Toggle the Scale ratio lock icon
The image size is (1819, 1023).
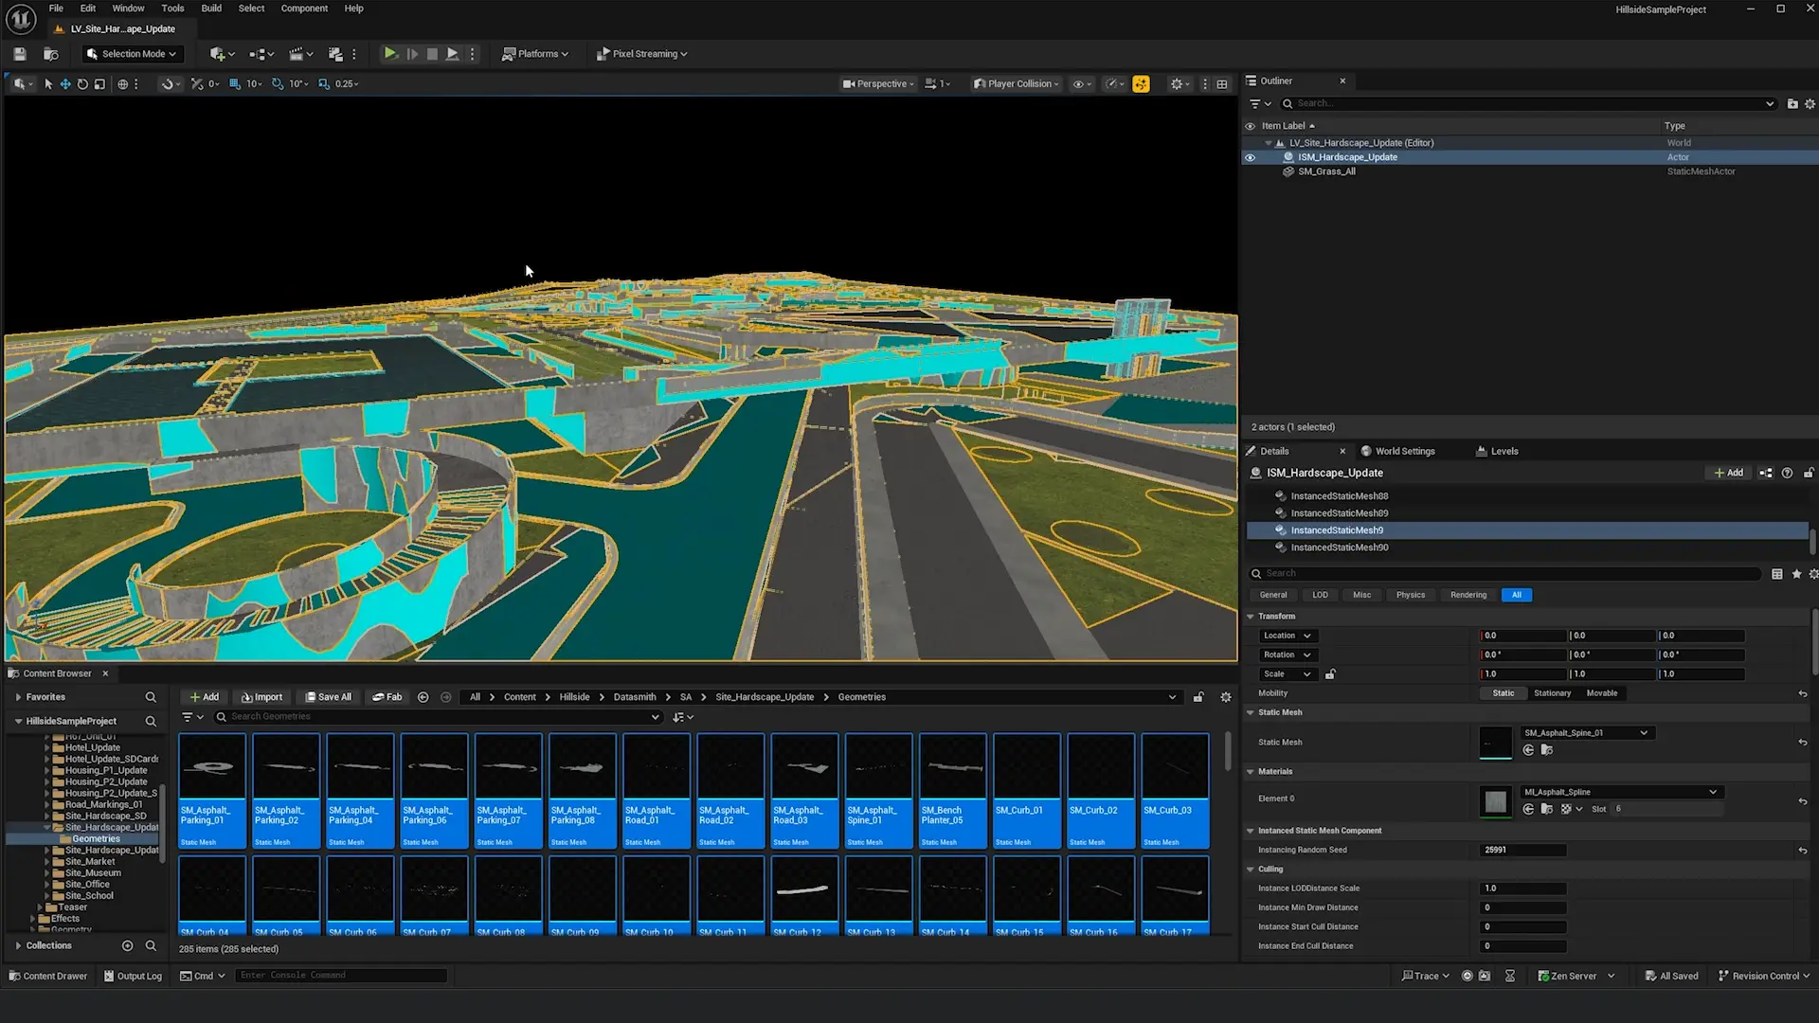point(1330,675)
